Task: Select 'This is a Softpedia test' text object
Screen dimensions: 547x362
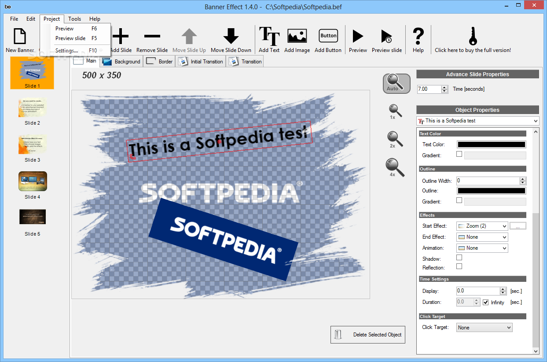Action: tap(220, 141)
